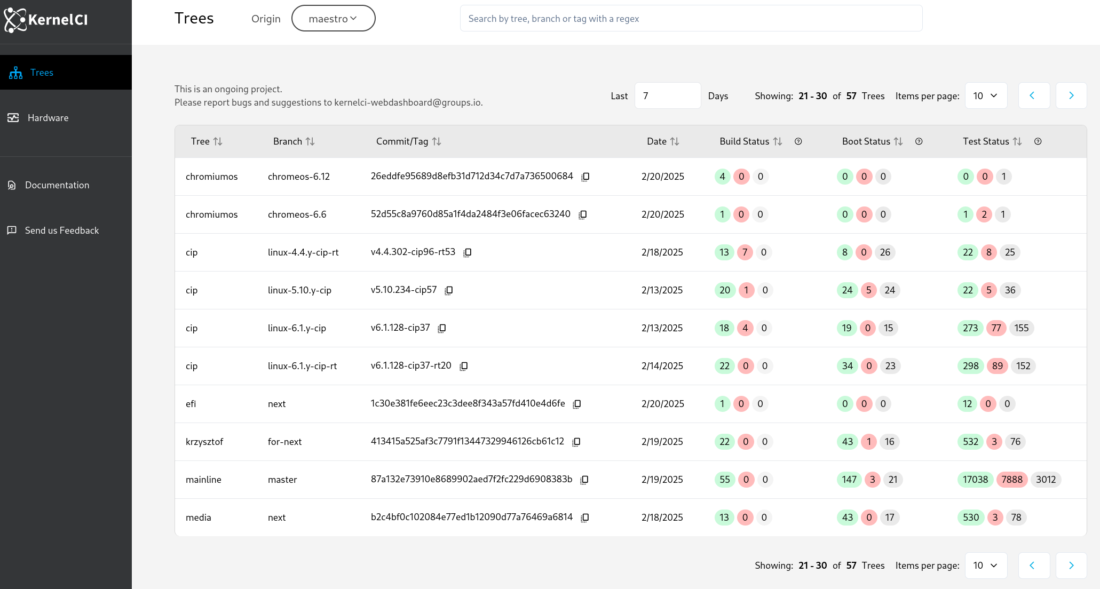
Task: Click the 7888 failed tests badge
Action: point(1011,480)
